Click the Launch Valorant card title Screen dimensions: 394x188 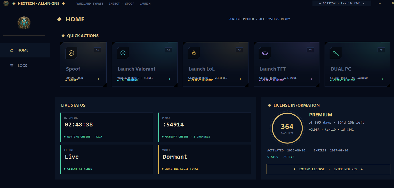click(x=136, y=69)
